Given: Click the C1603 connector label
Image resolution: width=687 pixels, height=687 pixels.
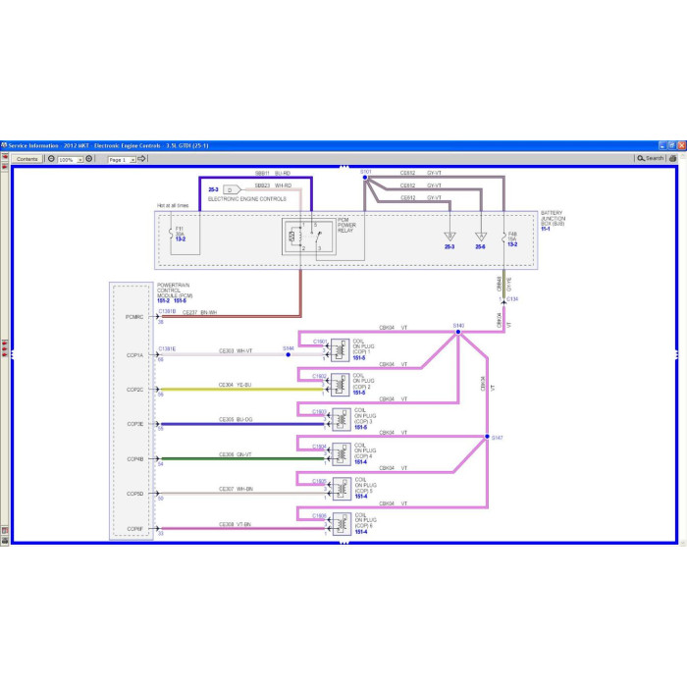Looking at the screenshot, I should (319, 412).
